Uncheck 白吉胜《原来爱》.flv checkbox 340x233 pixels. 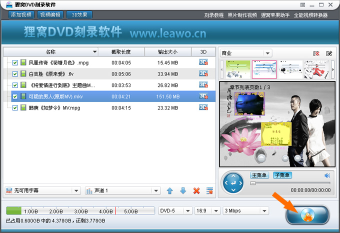click(x=15, y=74)
